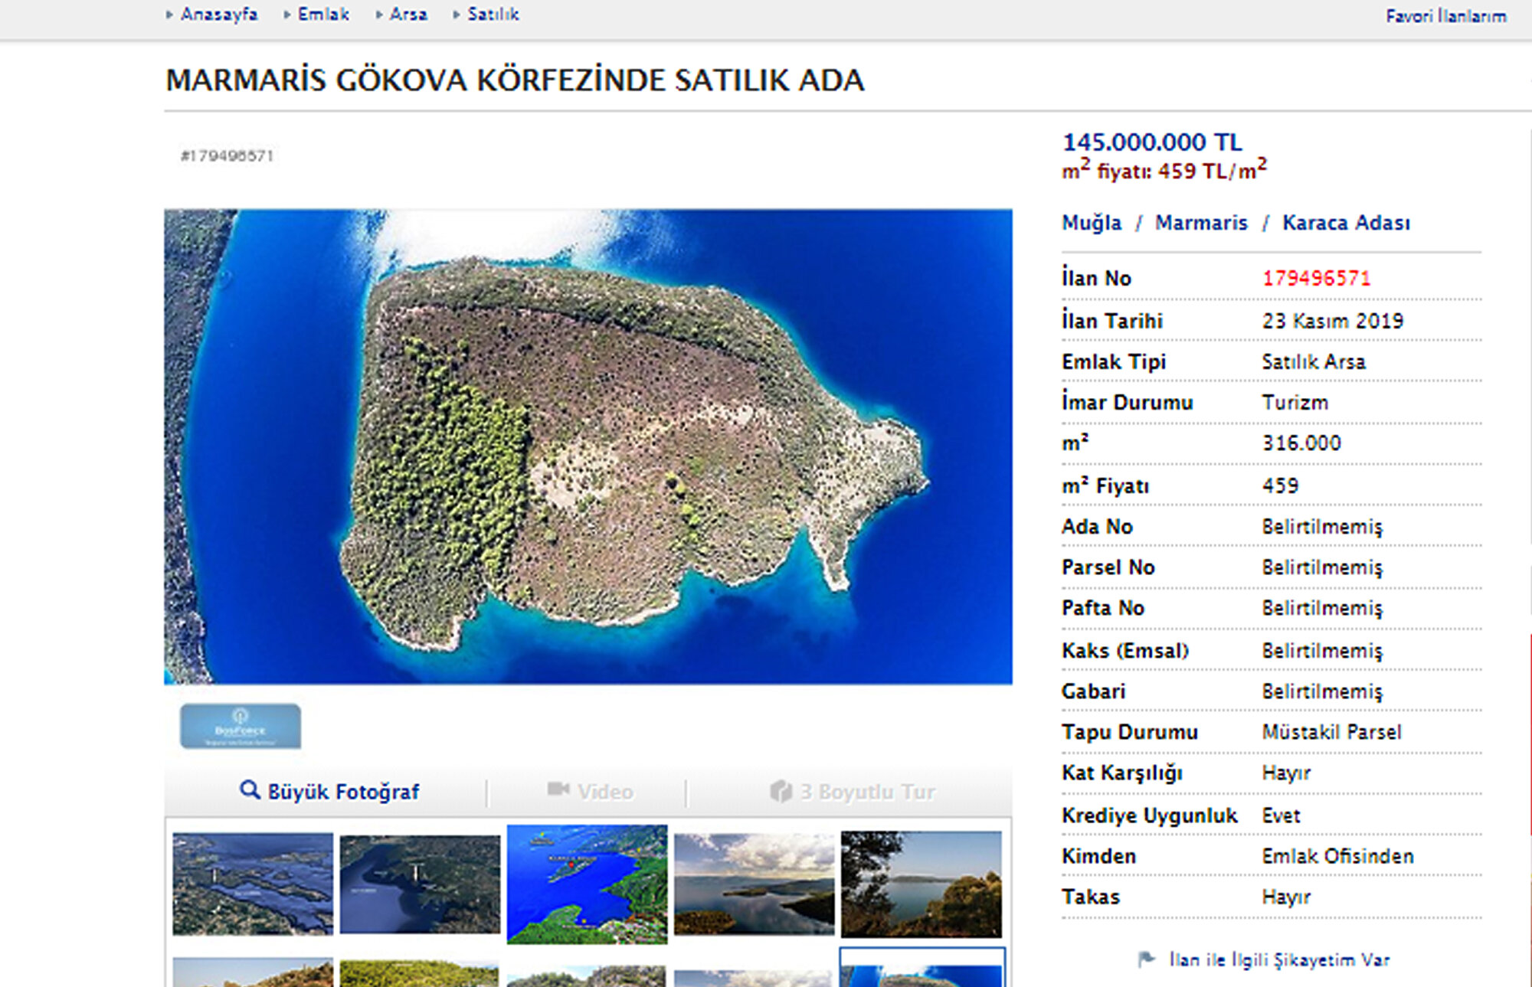Click İlan ile İlgili Şikayetim Var

tap(1278, 959)
